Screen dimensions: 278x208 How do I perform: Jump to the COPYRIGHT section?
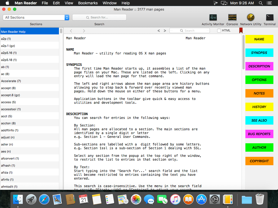[x=259, y=161]
